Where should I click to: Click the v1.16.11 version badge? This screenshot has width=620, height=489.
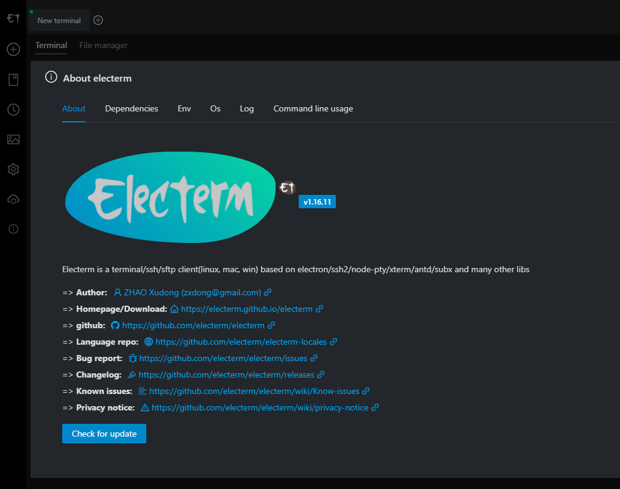[317, 202]
